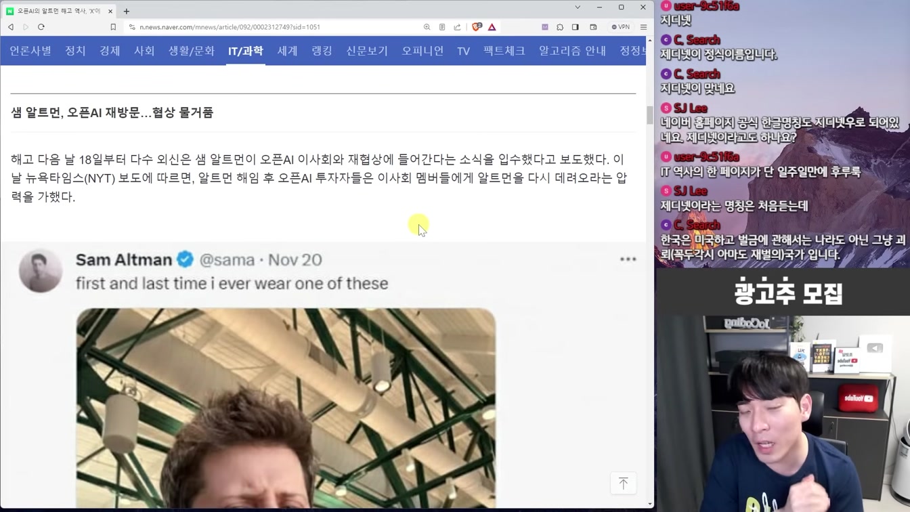This screenshot has width=910, height=512.
Task: Open the tweet's three-dot more options
Action: point(628,259)
